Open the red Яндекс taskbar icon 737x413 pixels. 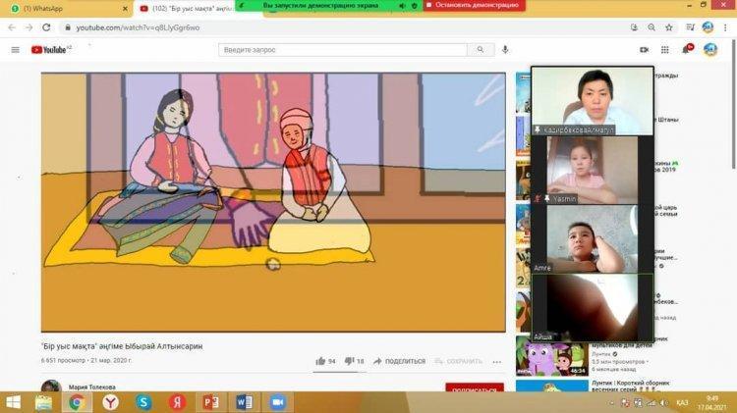177,402
